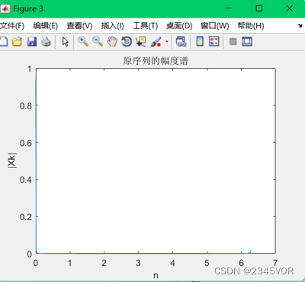Open the 文件(F) menu
305x282 pixels.
[12, 26]
